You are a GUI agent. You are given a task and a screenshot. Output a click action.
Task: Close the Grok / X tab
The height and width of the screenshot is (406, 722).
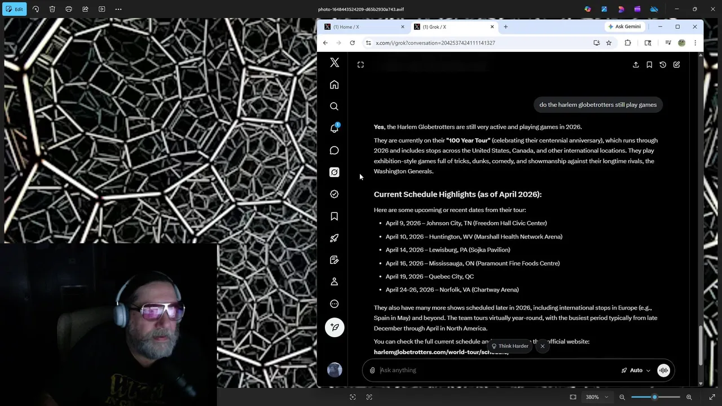pos(492,27)
